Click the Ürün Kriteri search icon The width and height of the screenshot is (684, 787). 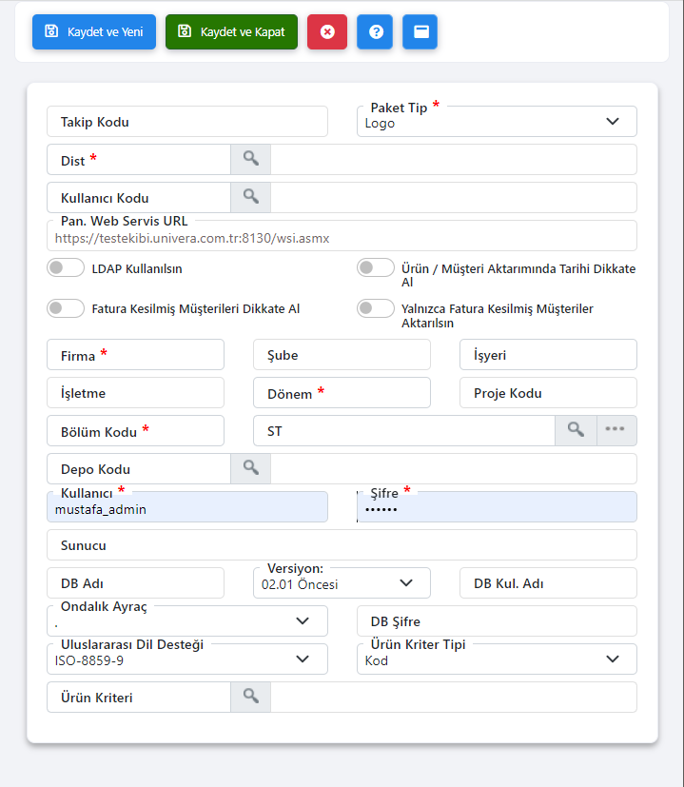click(x=250, y=697)
